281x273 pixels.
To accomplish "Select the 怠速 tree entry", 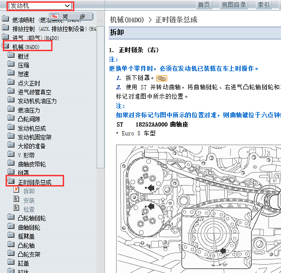I will [x=24, y=74].
